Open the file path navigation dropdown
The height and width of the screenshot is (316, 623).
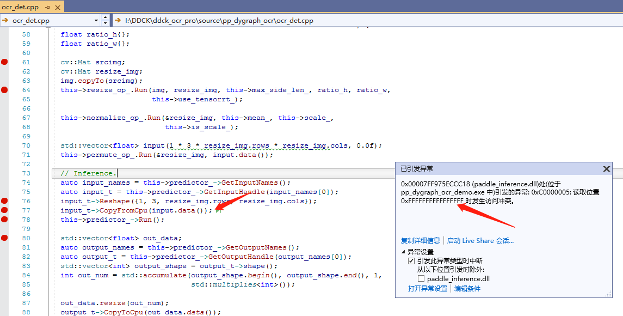click(367, 20)
